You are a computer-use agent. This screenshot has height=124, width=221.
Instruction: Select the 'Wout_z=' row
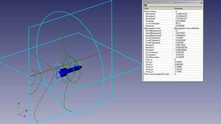pos(173,72)
